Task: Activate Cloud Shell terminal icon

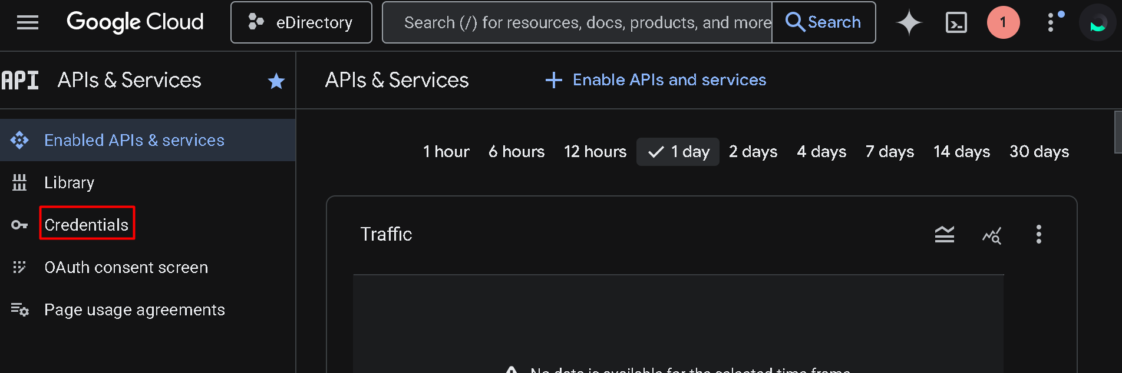Action: tap(956, 22)
